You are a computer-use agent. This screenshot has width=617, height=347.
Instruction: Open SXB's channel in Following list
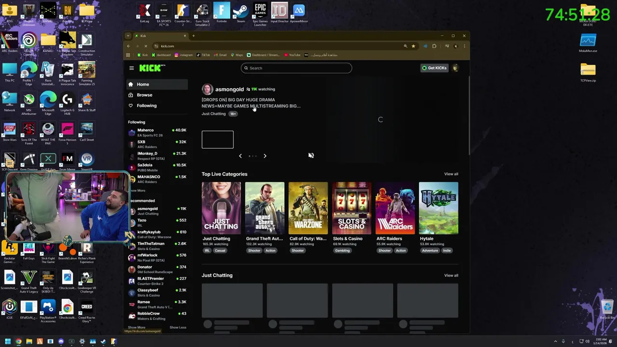click(x=157, y=144)
